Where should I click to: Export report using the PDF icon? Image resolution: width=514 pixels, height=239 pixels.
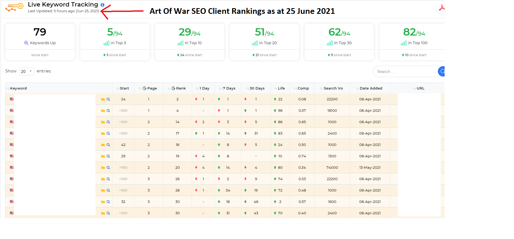point(441,8)
